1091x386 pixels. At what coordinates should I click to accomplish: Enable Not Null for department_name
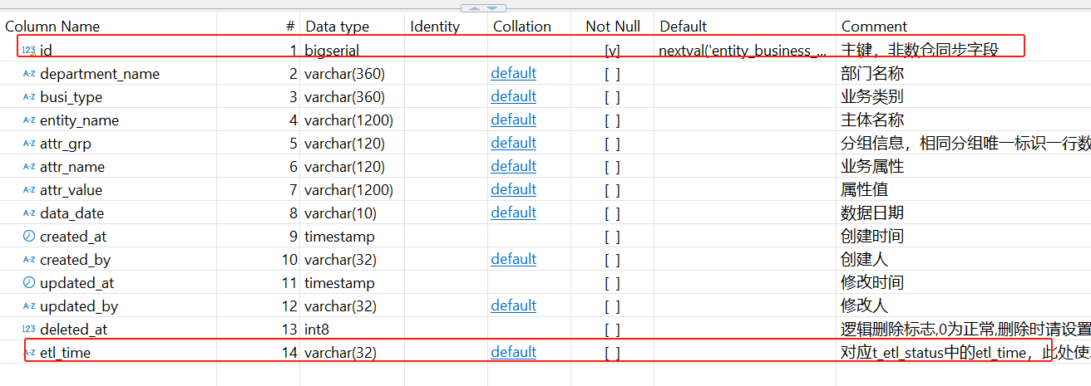[612, 74]
